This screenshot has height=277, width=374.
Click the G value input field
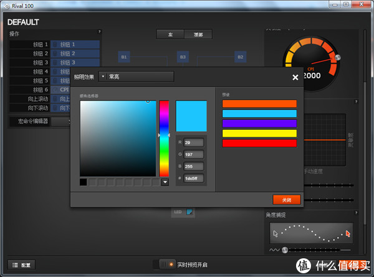[x=193, y=154]
